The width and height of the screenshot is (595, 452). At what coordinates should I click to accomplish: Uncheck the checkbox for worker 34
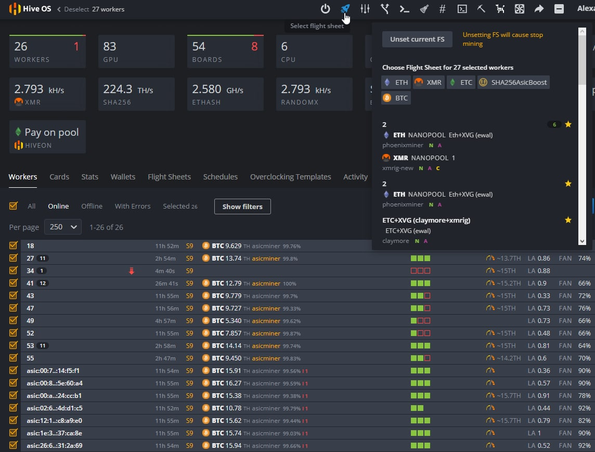(14, 270)
